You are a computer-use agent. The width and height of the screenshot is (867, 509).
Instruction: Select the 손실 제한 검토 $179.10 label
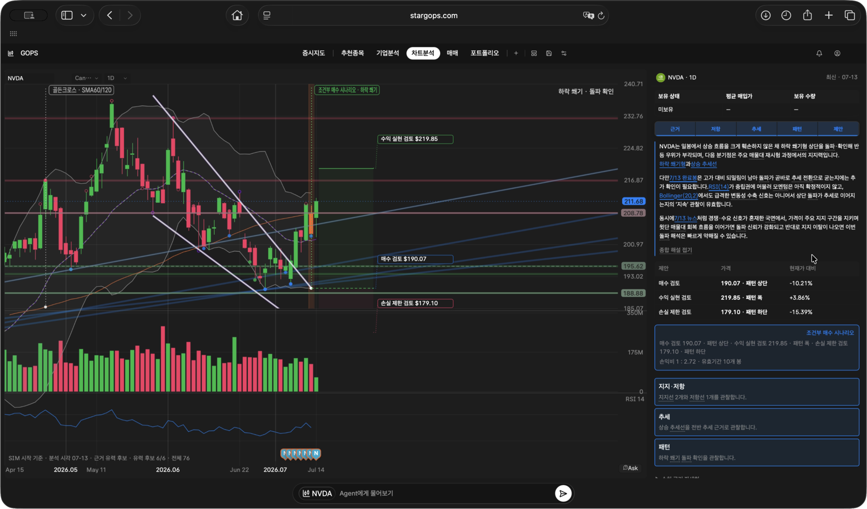pos(415,303)
